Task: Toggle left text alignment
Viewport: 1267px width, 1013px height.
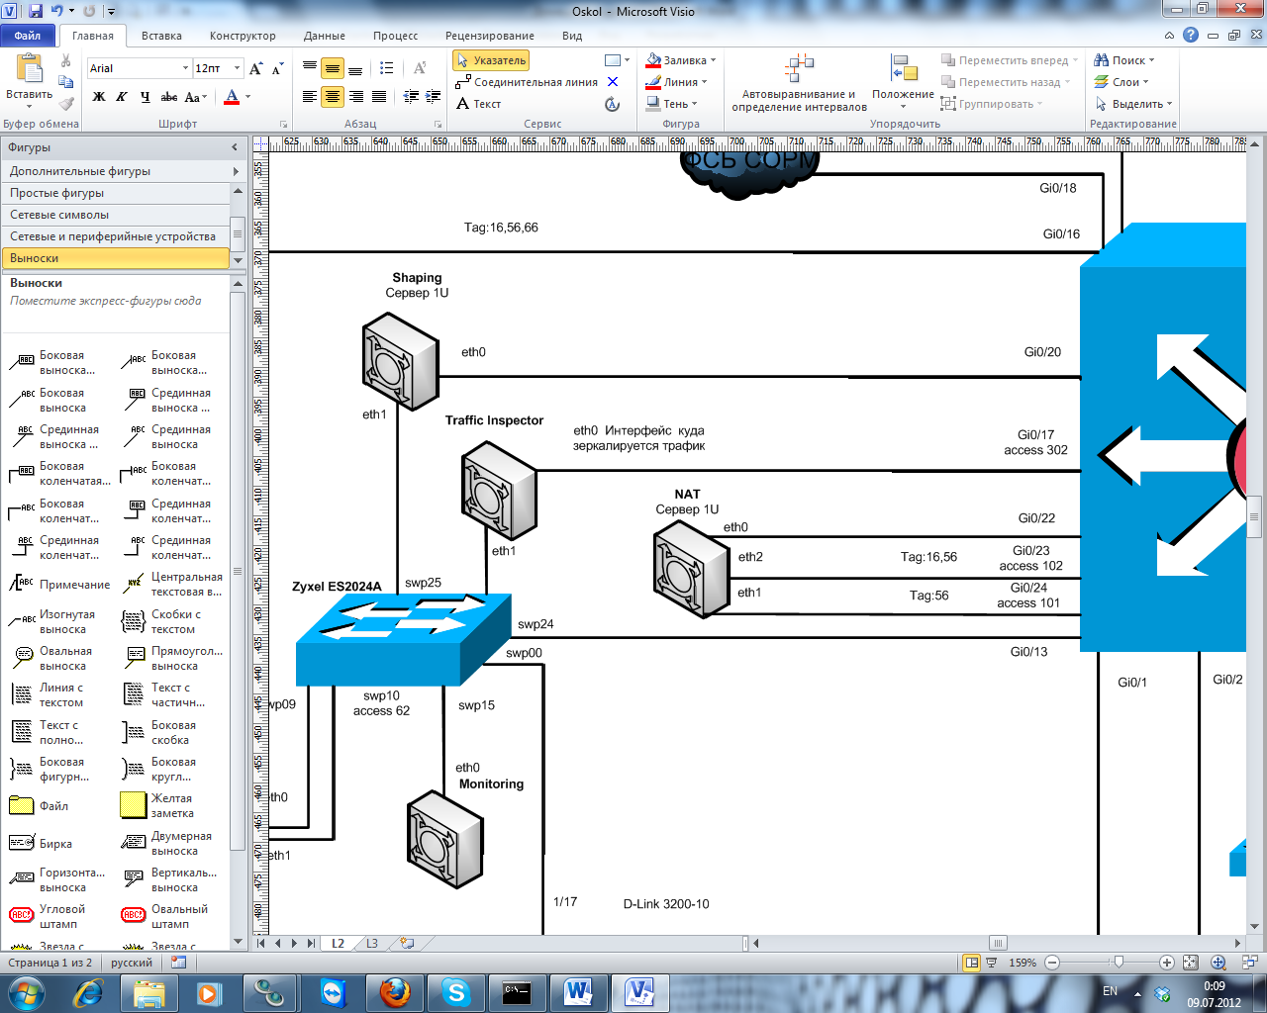Action: point(310,97)
